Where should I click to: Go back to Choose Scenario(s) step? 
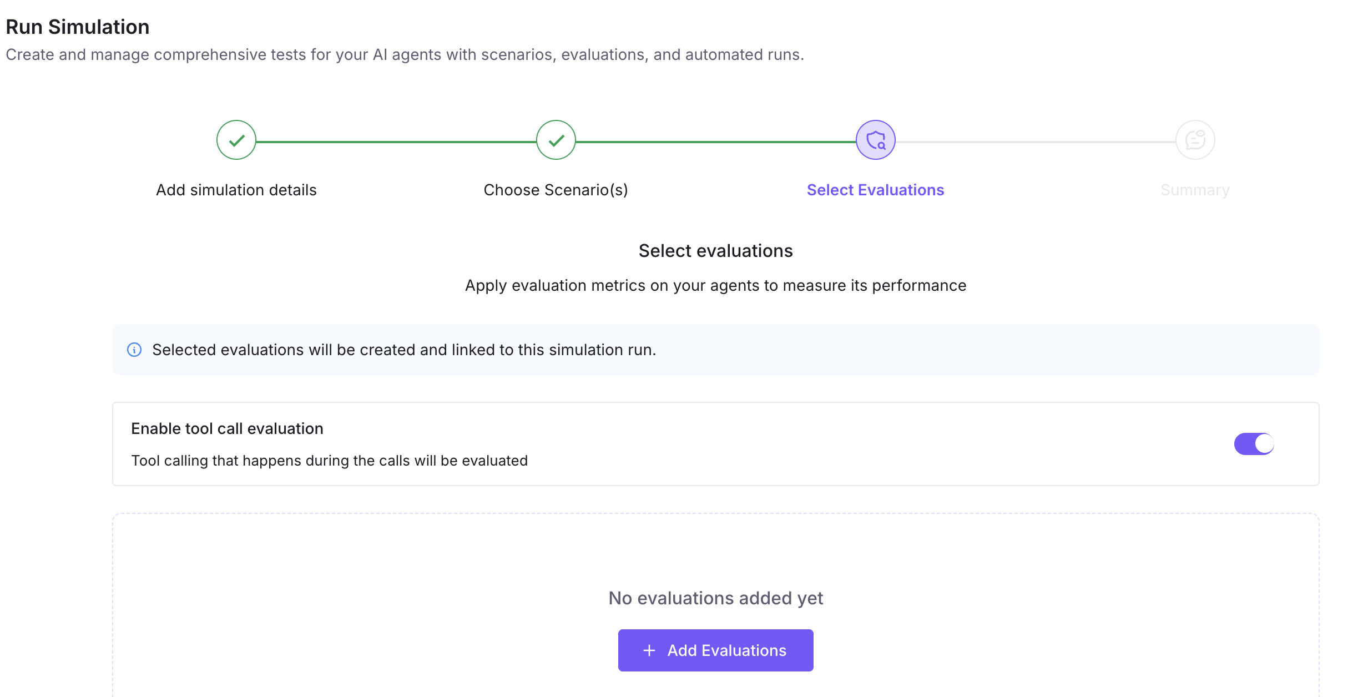point(556,189)
